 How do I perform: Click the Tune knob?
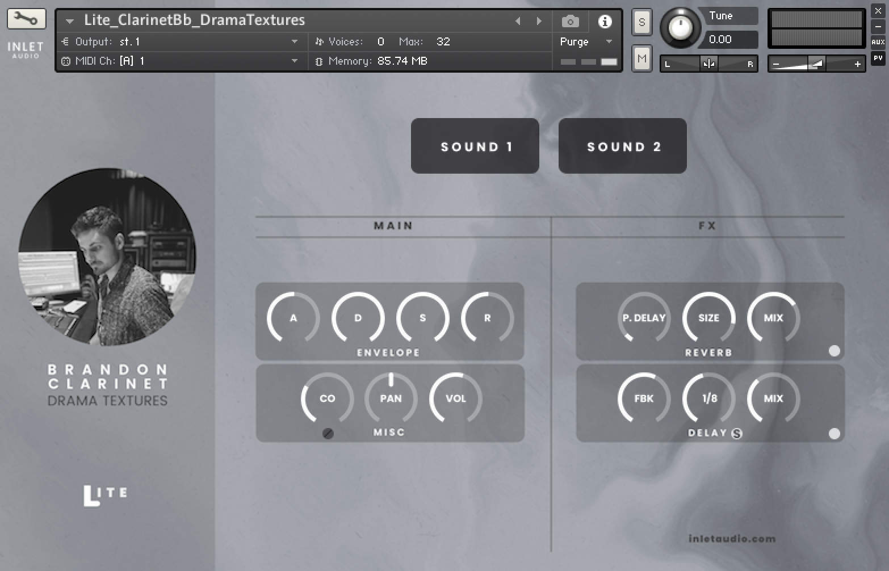click(x=680, y=27)
